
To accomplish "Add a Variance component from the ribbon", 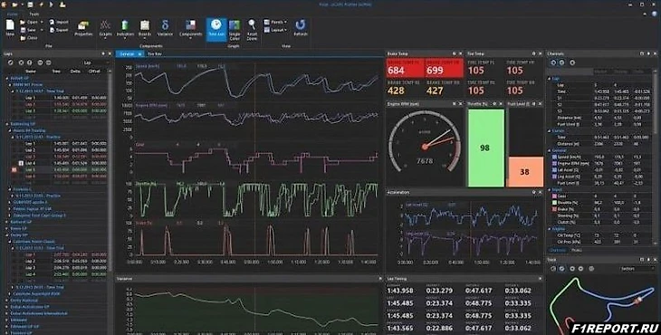I will [165, 25].
